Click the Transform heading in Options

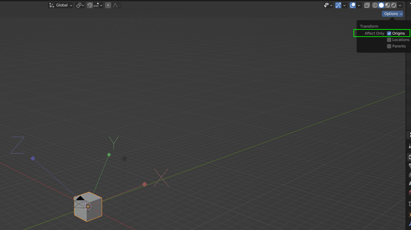(x=369, y=26)
